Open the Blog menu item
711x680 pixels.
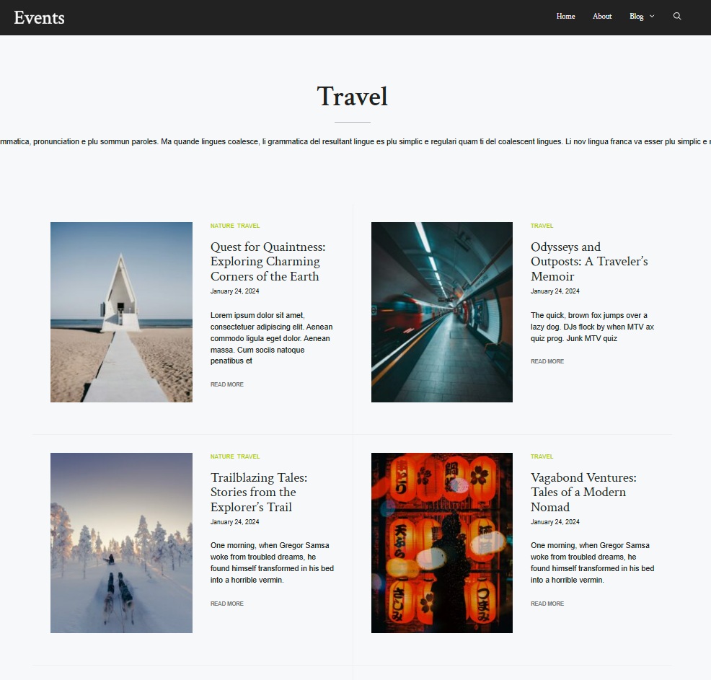[636, 17]
